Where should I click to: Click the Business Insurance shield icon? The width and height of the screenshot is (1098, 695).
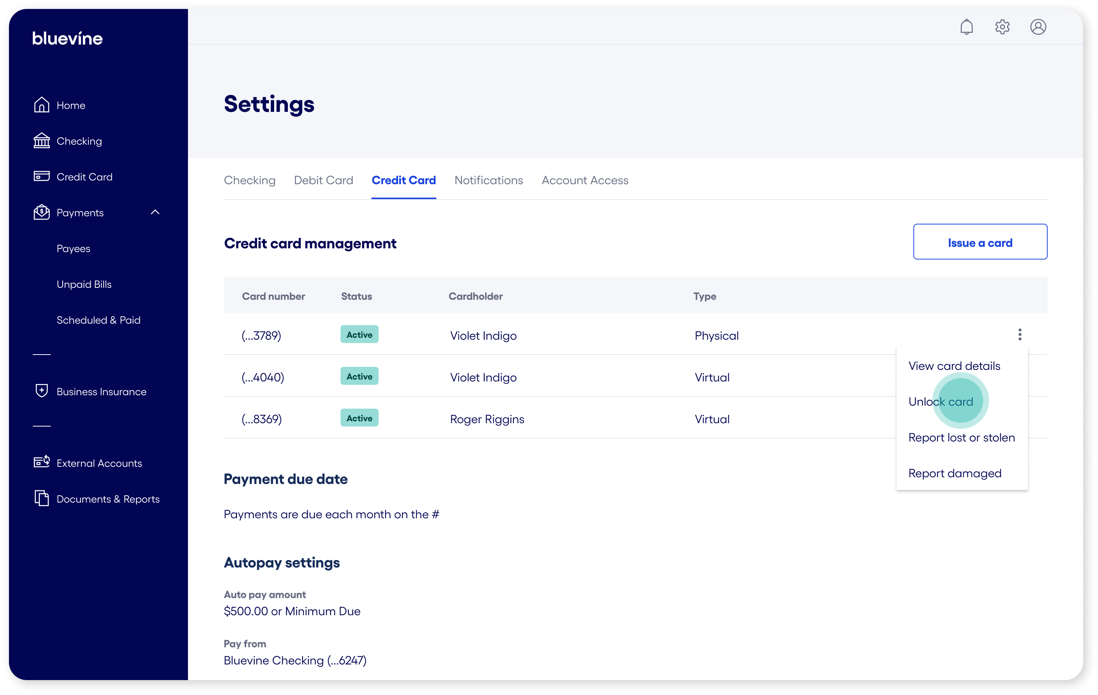[41, 391]
